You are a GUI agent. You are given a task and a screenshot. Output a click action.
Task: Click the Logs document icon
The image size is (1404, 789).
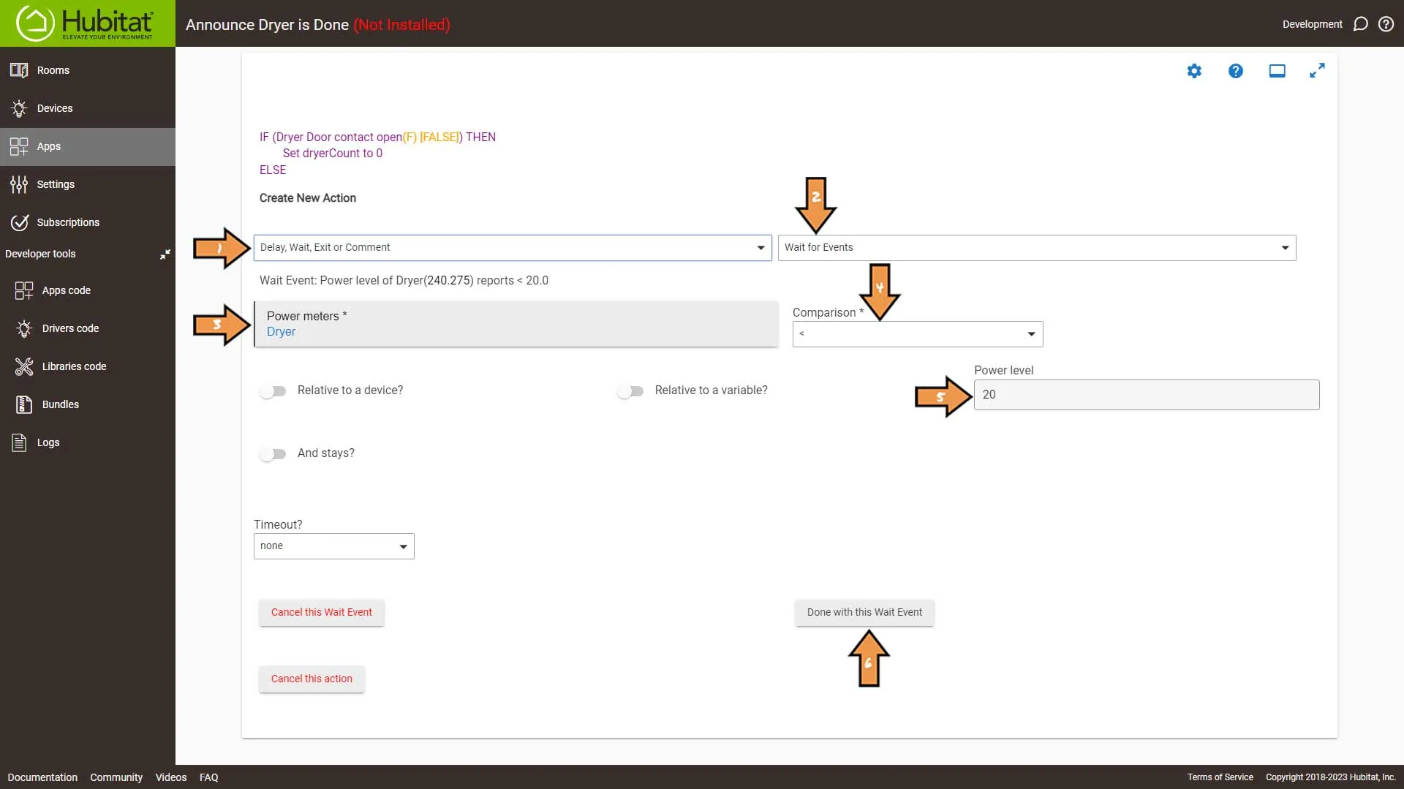pos(19,442)
